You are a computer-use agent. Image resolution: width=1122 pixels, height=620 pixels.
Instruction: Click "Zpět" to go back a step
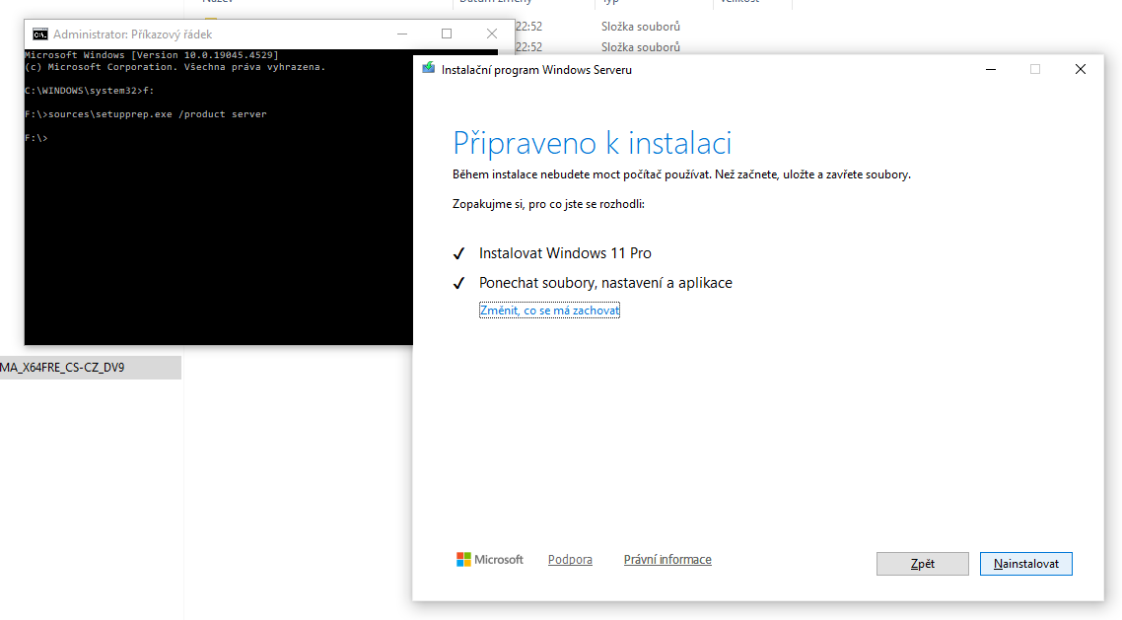click(922, 563)
